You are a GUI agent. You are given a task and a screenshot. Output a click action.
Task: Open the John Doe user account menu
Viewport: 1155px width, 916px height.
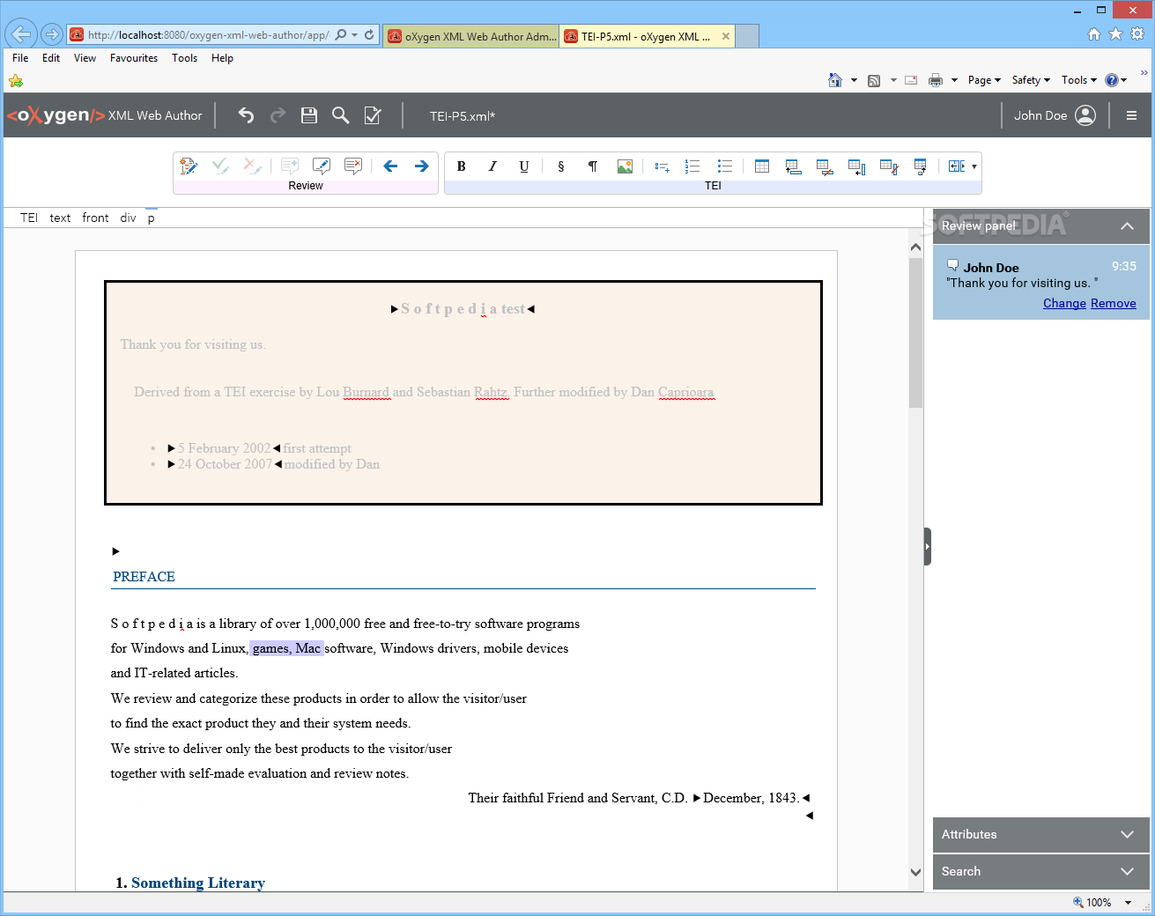click(x=1054, y=115)
